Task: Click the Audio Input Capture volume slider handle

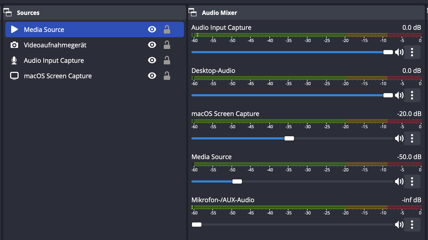Action: tap(388, 52)
